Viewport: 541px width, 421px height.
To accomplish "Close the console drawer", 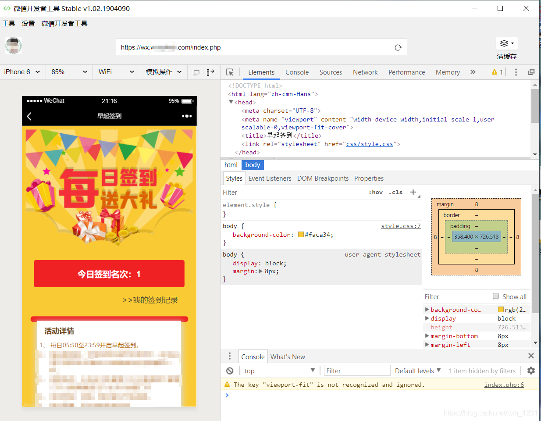I will pos(531,356).
